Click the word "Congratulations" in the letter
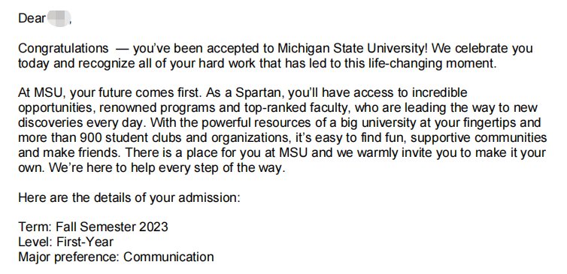This screenshot has width=567, height=274. [63, 49]
